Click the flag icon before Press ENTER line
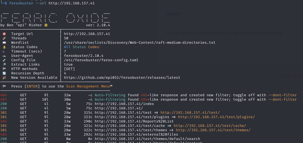 click(x=4, y=86)
